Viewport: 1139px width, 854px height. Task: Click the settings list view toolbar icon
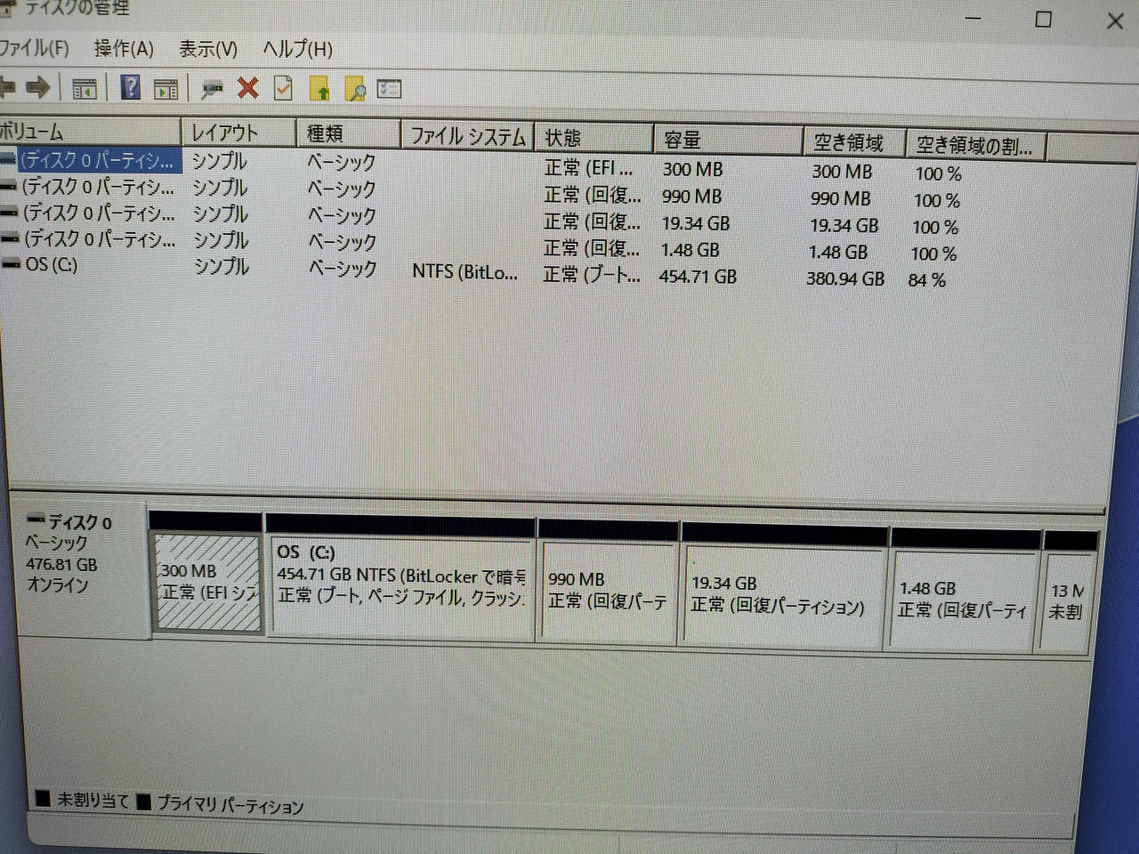coord(390,89)
